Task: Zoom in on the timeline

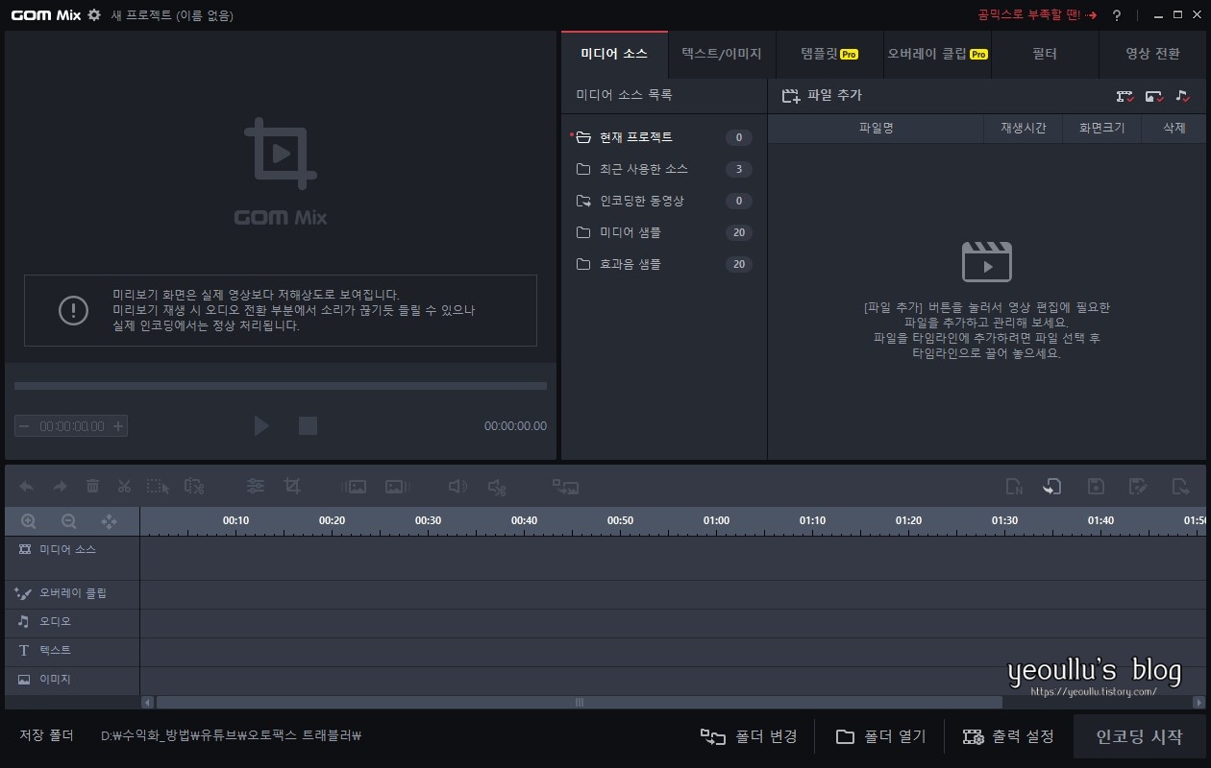Action: [29, 521]
